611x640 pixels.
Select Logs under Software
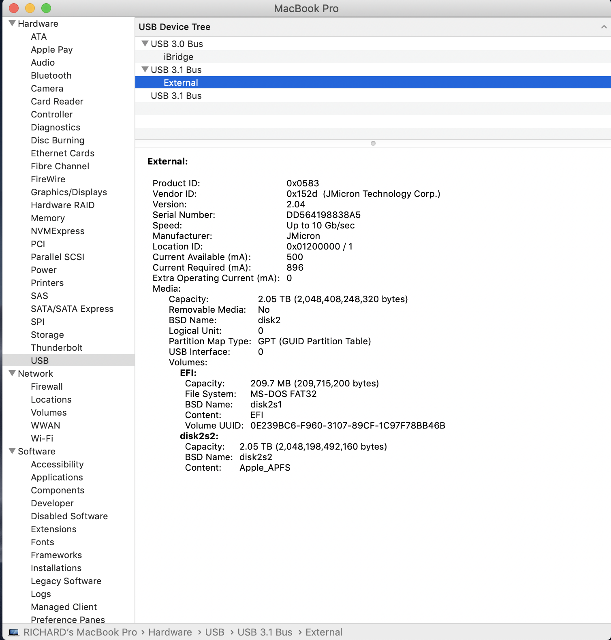[41, 594]
